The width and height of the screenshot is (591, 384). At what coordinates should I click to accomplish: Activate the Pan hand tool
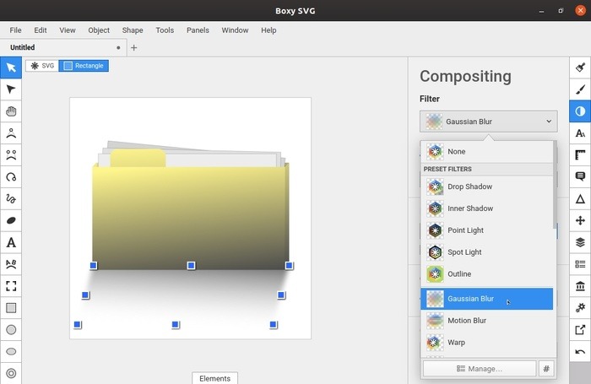click(11, 111)
